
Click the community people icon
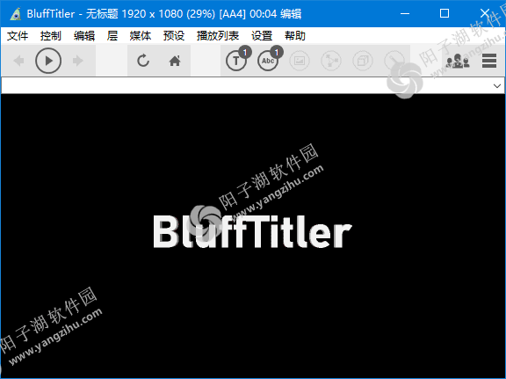458,61
